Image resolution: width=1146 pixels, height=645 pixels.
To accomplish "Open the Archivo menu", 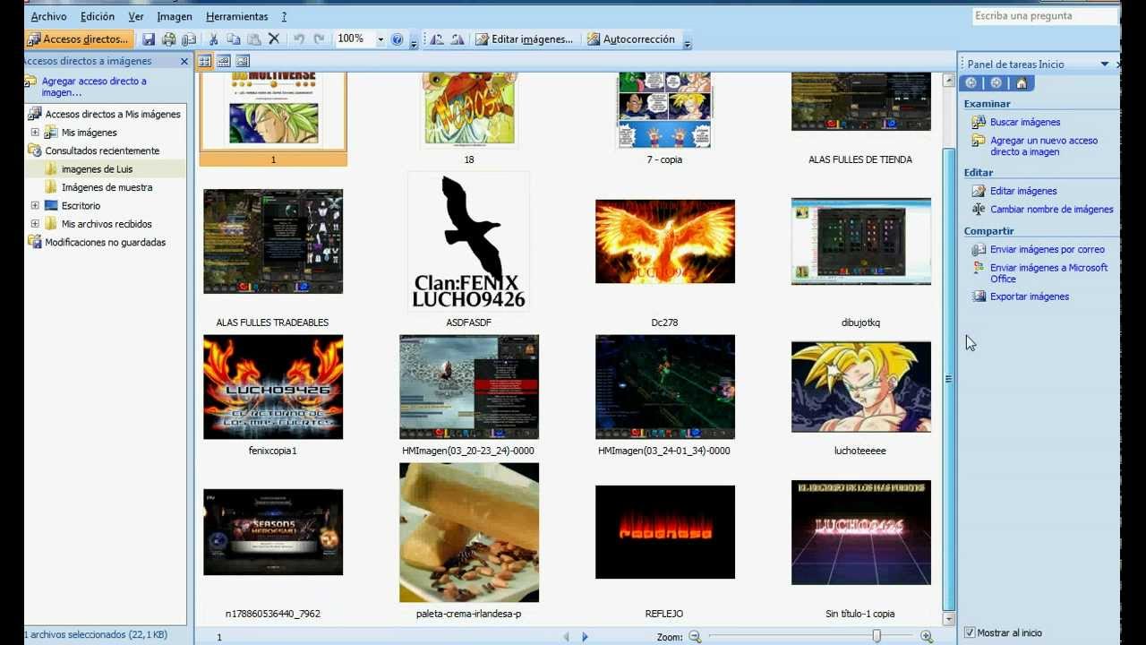I will (48, 16).
